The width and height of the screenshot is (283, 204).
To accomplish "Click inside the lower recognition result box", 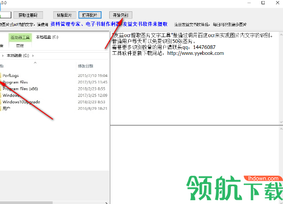I will tap(195, 165).
